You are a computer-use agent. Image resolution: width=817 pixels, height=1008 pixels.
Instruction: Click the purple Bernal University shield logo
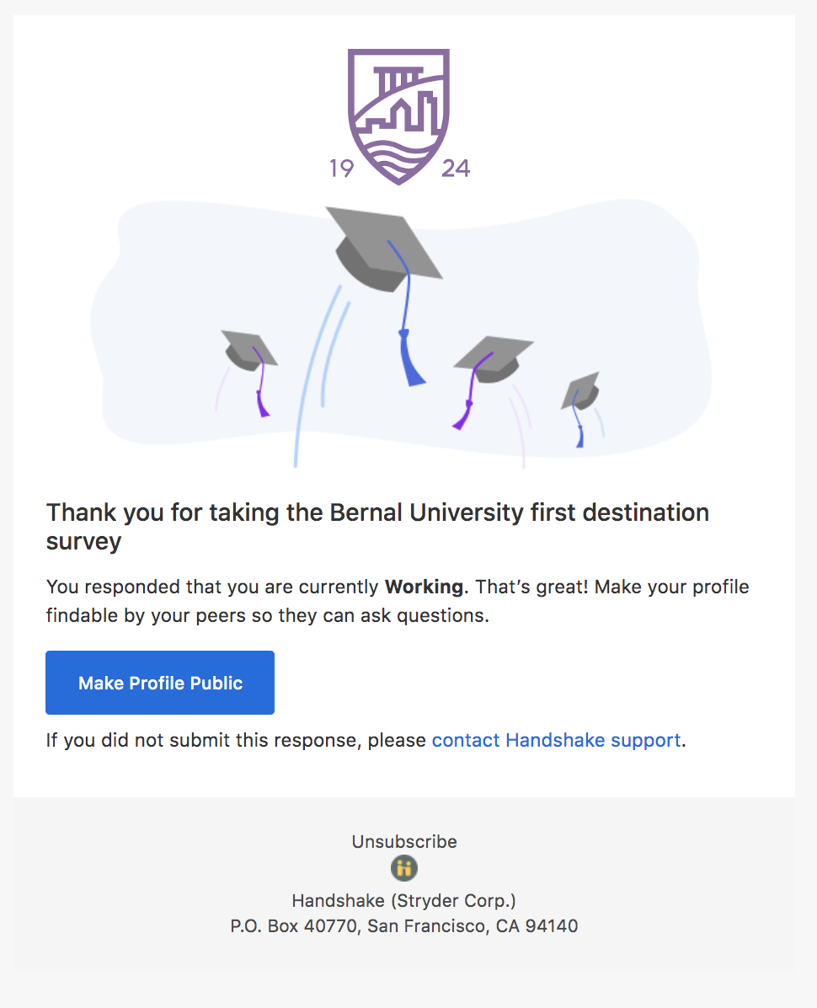pos(399,116)
